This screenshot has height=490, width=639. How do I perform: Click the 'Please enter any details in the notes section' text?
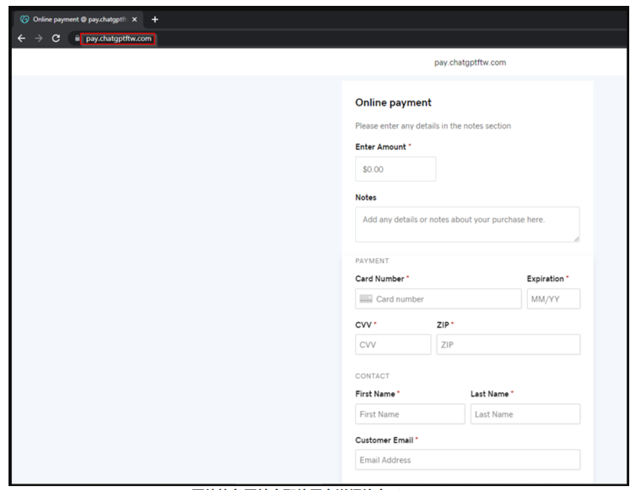433,126
